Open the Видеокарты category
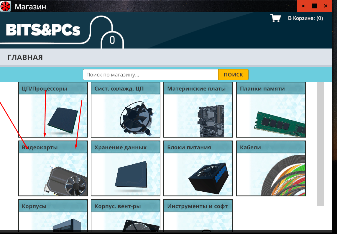This screenshot has height=234, width=337. click(53, 168)
